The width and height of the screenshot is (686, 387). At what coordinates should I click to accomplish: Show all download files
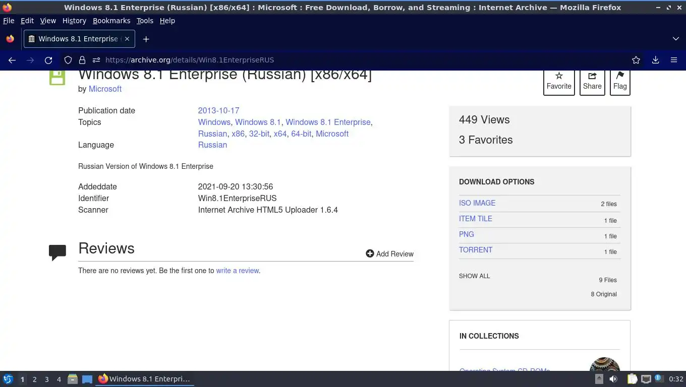(475, 276)
